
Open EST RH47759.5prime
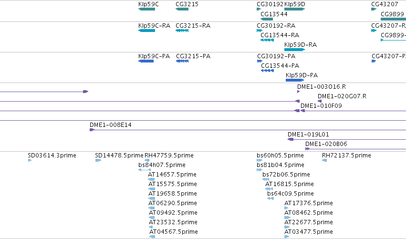[147, 160]
